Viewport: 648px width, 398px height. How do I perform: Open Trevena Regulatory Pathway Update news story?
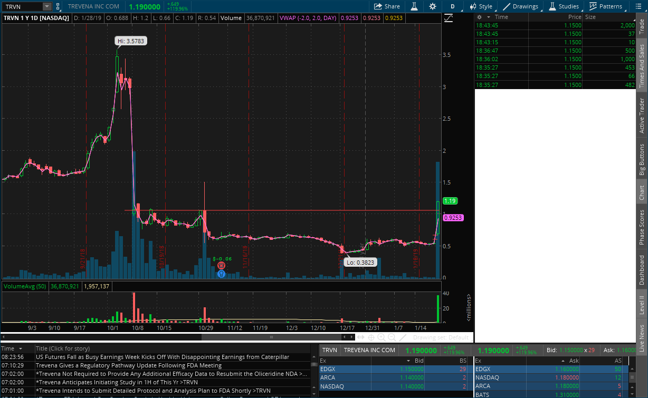128,365
